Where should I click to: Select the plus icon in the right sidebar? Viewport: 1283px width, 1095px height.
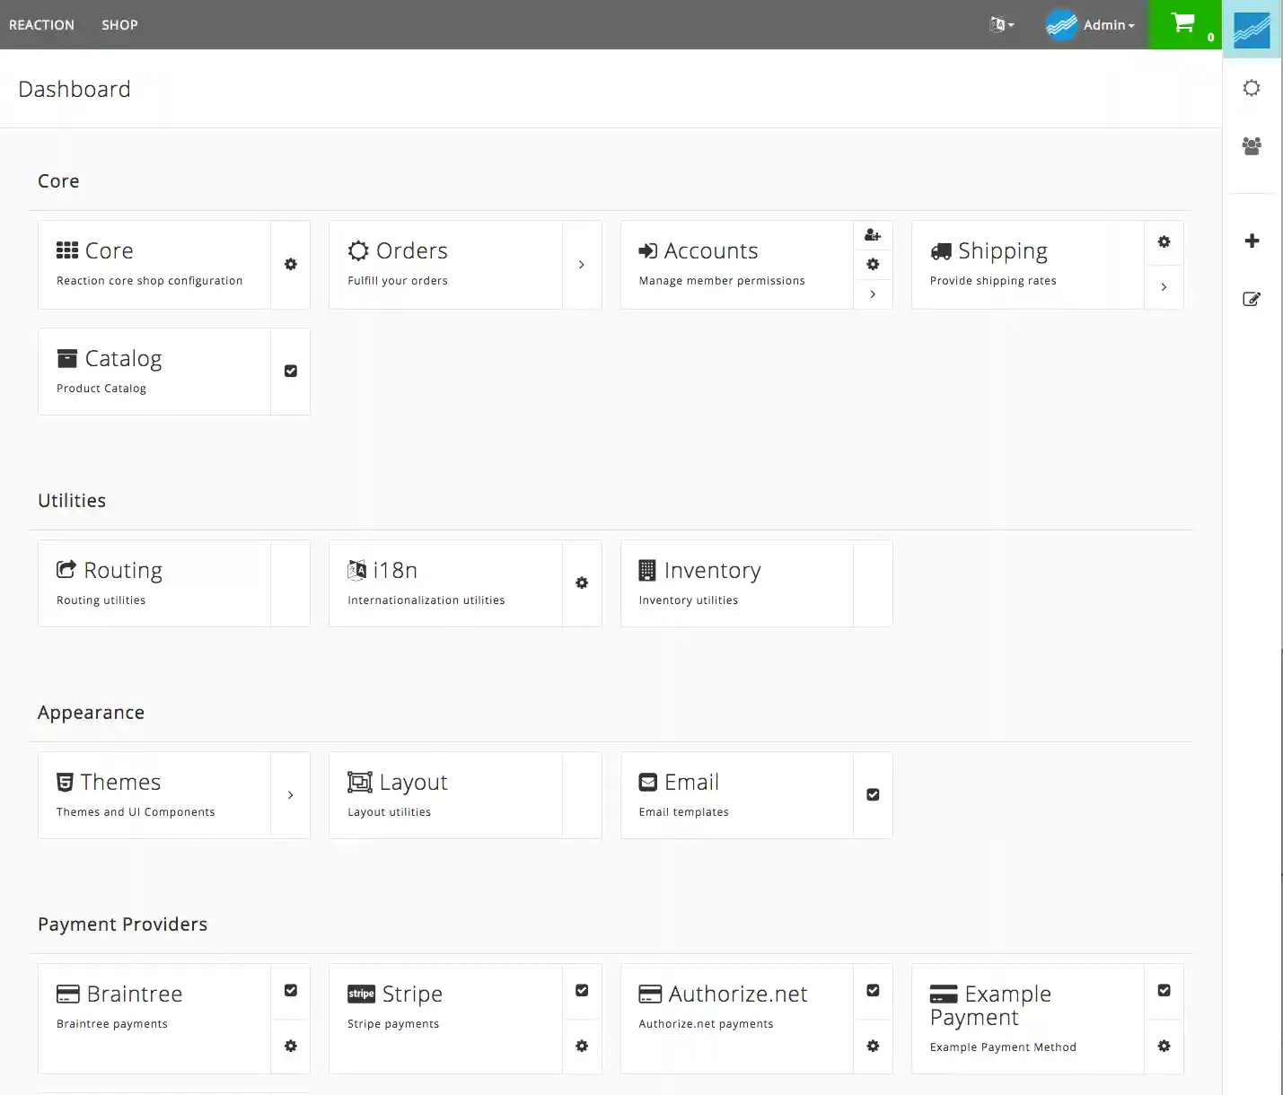click(x=1252, y=240)
